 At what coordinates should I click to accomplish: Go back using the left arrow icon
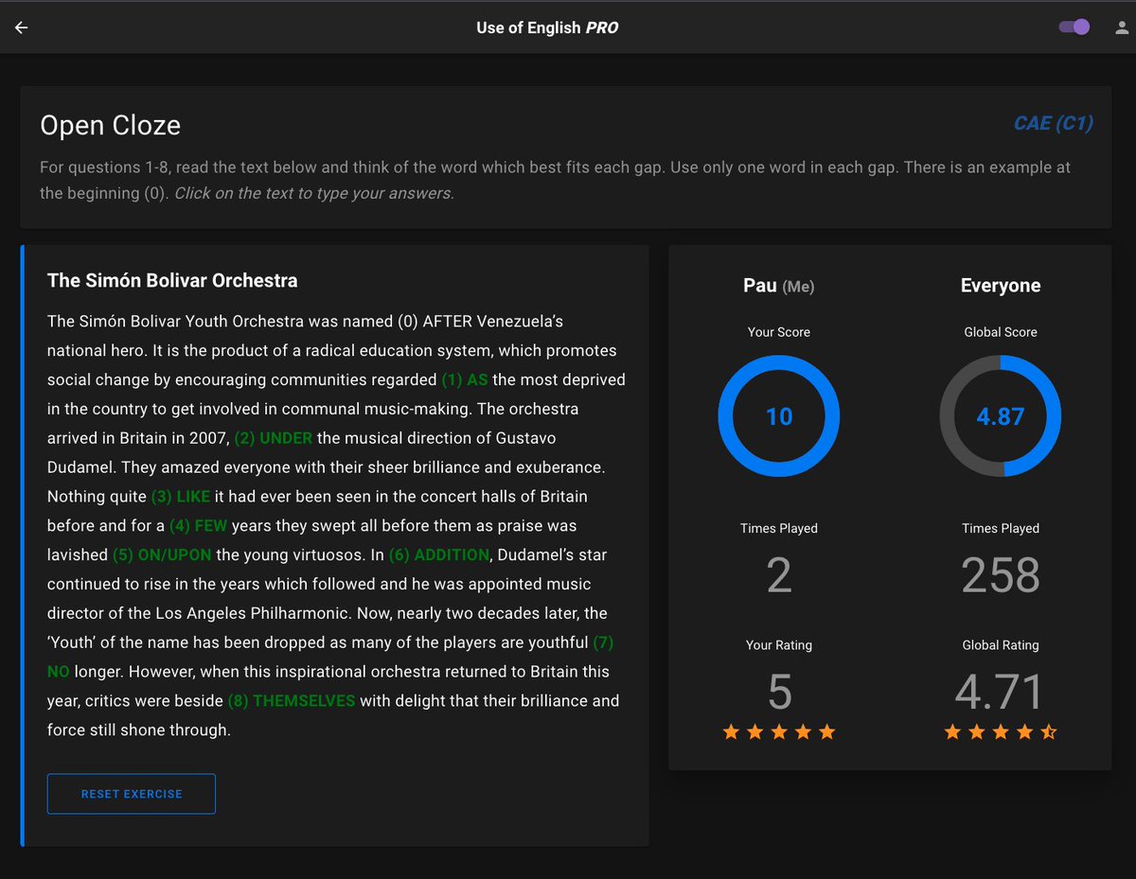coord(21,27)
